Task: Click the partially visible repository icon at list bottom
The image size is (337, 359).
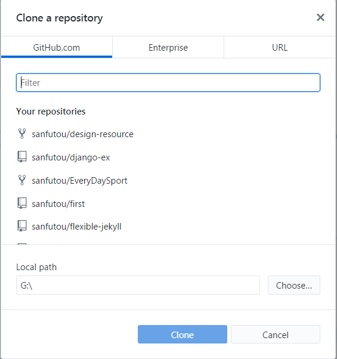Action: click(22, 244)
